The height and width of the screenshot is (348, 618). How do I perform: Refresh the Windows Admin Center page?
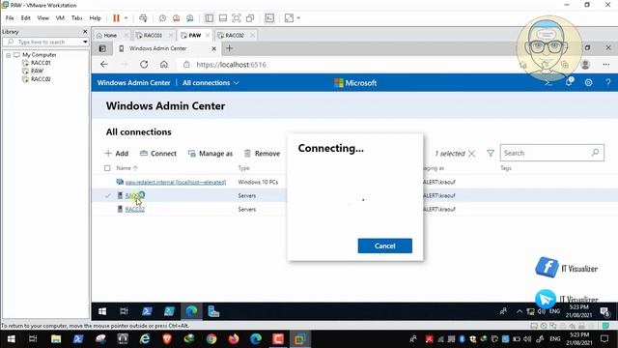coord(144,65)
